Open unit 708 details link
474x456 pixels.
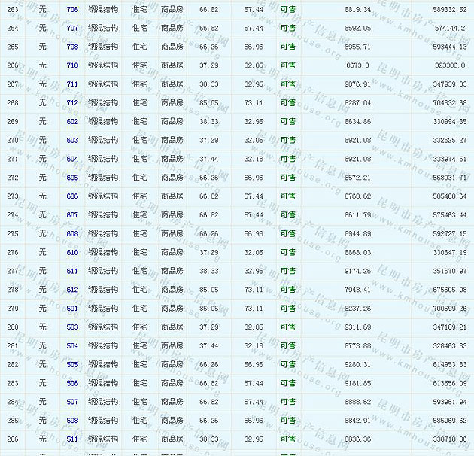72,47
